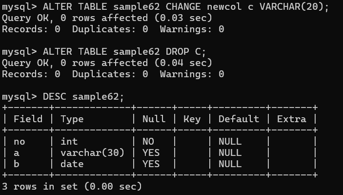The width and height of the screenshot is (343, 195).
Task: Click the '0.03 sec' query result line
Action: point(107,18)
